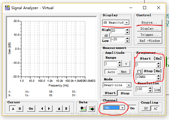Toggle the Cursor On button
Viewport: 169px width, 120px height.
(31, 109)
